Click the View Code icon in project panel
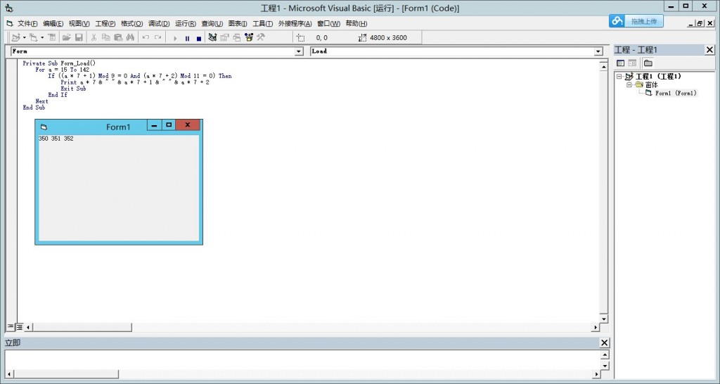720x384 pixels. pos(621,63)
